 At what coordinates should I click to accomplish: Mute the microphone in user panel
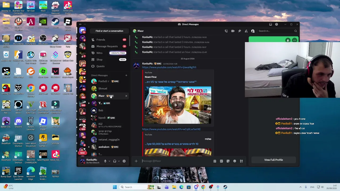105,161
